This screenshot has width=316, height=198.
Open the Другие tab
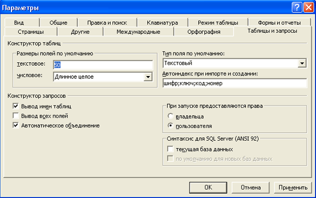[80, 32]
